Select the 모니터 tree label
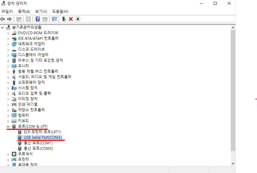Viewport: 257px width, 173px height. [x=23, y=66]
